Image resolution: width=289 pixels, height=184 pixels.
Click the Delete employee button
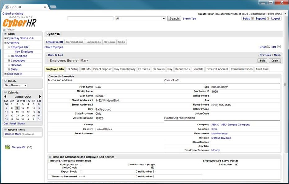coord(275,61)
